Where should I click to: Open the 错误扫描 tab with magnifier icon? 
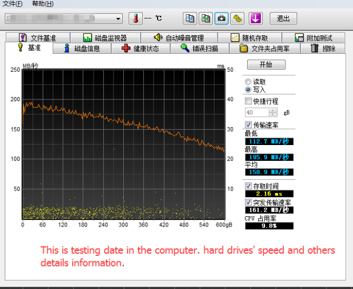pos(199,48)
